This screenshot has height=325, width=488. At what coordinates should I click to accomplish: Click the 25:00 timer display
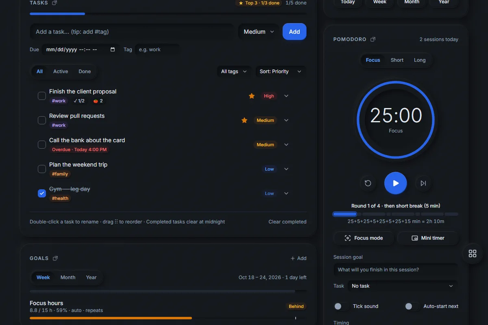pyautogui.click(x=396, y=115)
